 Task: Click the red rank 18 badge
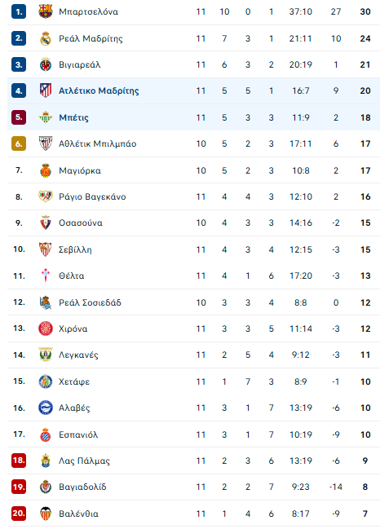[19, 461]
